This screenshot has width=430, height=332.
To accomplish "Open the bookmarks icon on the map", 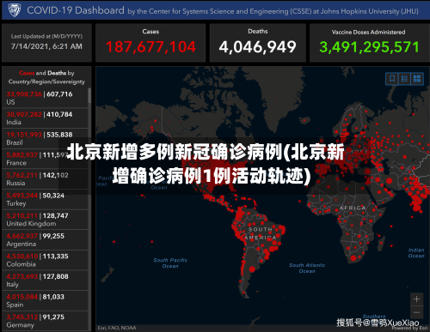I will 392,78.
